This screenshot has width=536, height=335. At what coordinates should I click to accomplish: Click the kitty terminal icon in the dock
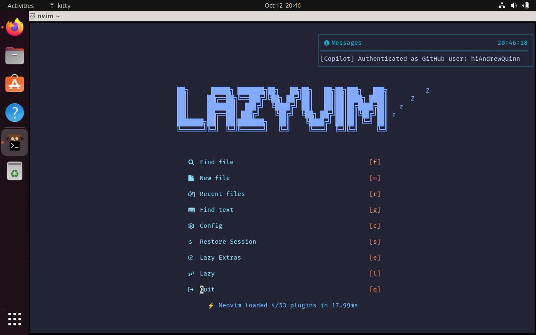(x=15, y=142)
